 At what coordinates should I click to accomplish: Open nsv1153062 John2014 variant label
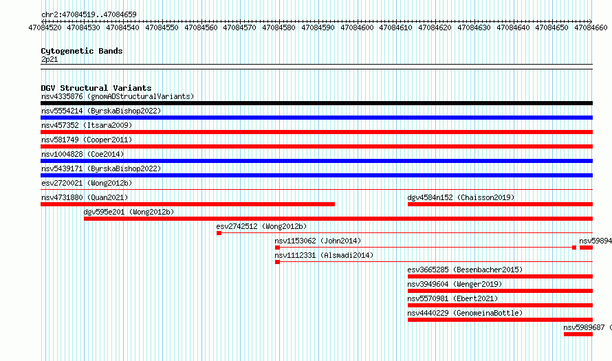click(318, 241)
